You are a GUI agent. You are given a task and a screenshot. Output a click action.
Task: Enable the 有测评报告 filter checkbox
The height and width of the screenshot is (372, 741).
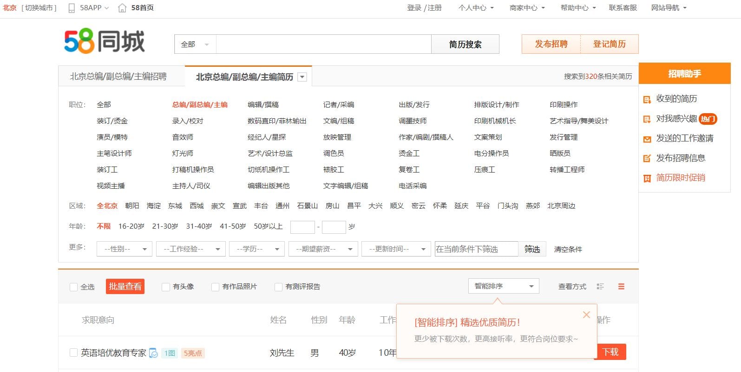(x=278, y=287)
